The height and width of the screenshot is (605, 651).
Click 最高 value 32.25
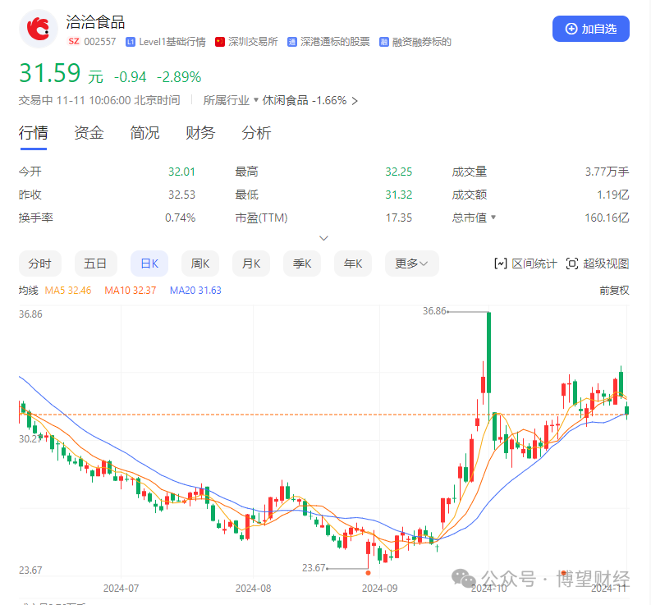click(x=399, y=172)
